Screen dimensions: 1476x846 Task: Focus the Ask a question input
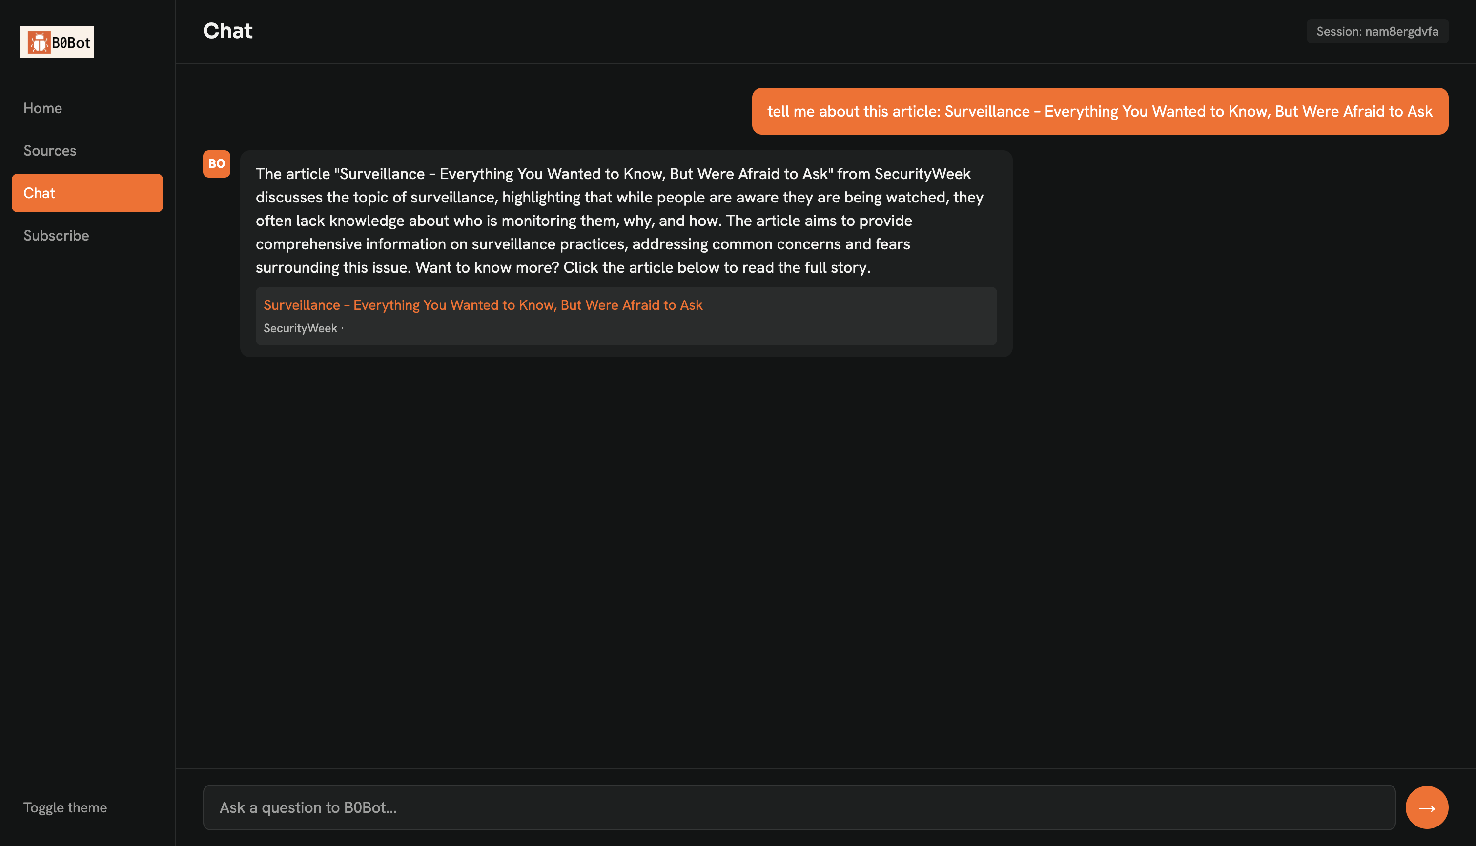click(799, 807)
